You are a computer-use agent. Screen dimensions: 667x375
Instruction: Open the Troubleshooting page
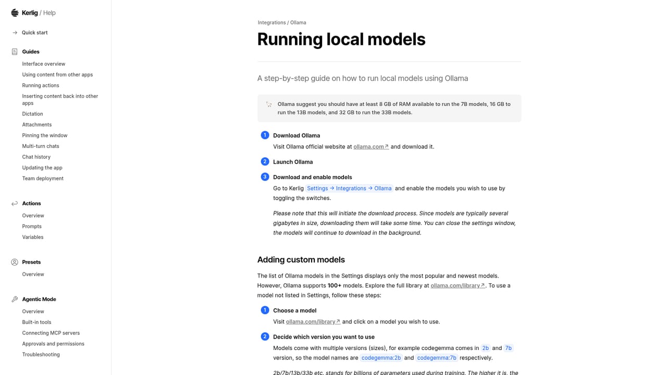(x=41, y=355)
